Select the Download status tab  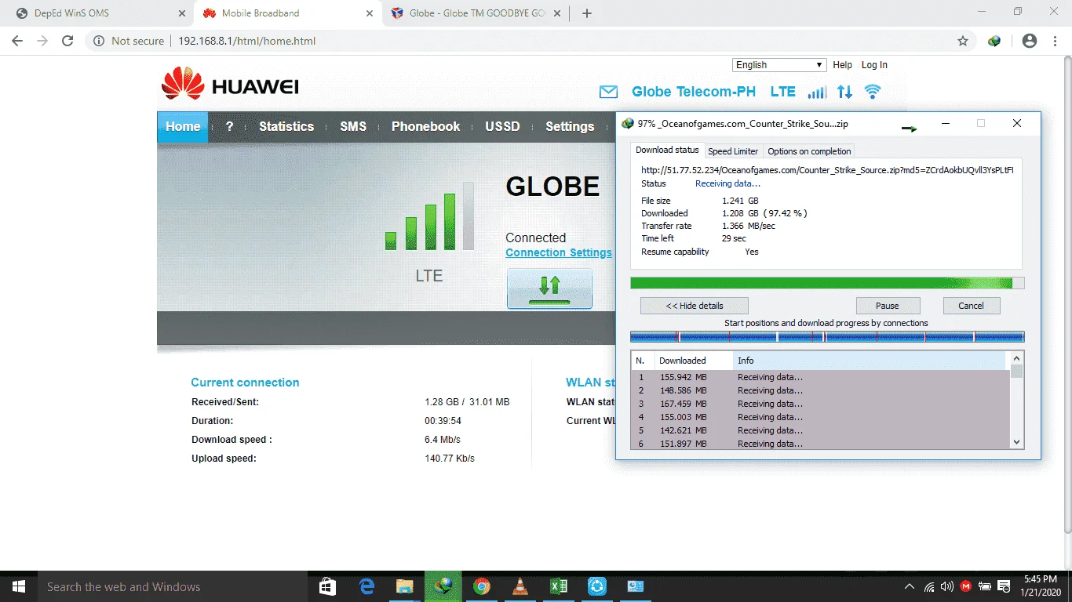pos(667,150)
